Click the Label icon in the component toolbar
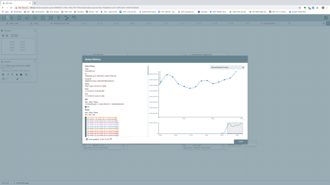The width and height of the screenshot is (330, 185). pyautogui.click(x=74, y=18)
